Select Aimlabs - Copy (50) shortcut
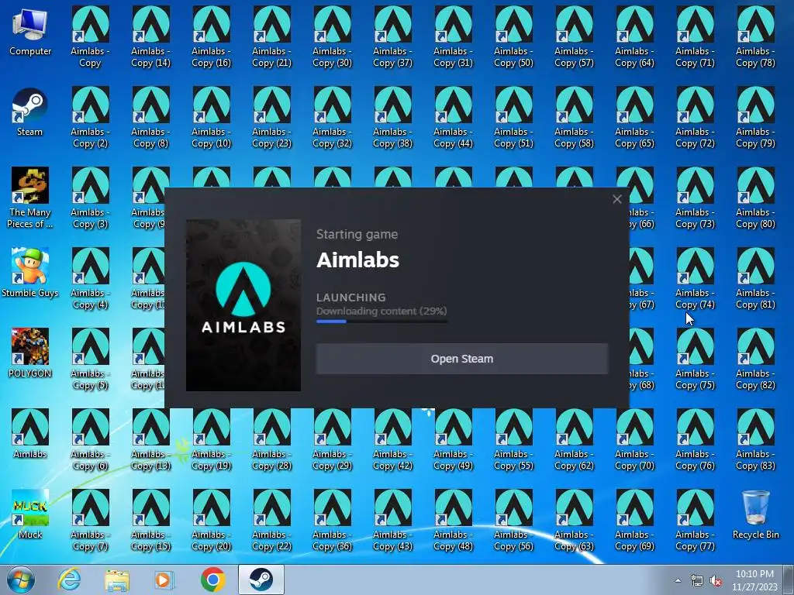The image size is (794, 595). (513, 37)
